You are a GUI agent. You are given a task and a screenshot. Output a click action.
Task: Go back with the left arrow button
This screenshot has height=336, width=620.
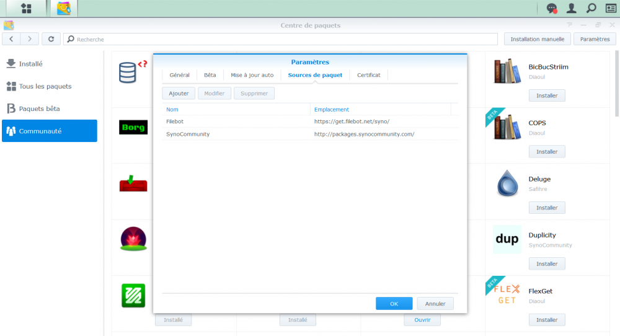(11, 38)
